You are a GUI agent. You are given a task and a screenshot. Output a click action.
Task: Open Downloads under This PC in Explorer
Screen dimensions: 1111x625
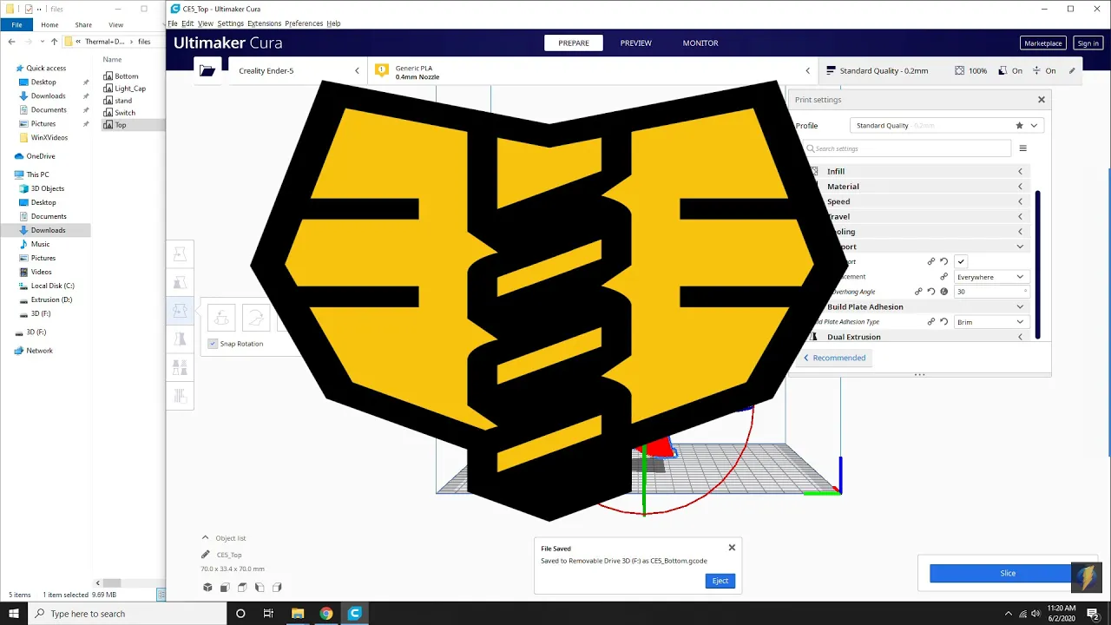[x=48, y=230]
